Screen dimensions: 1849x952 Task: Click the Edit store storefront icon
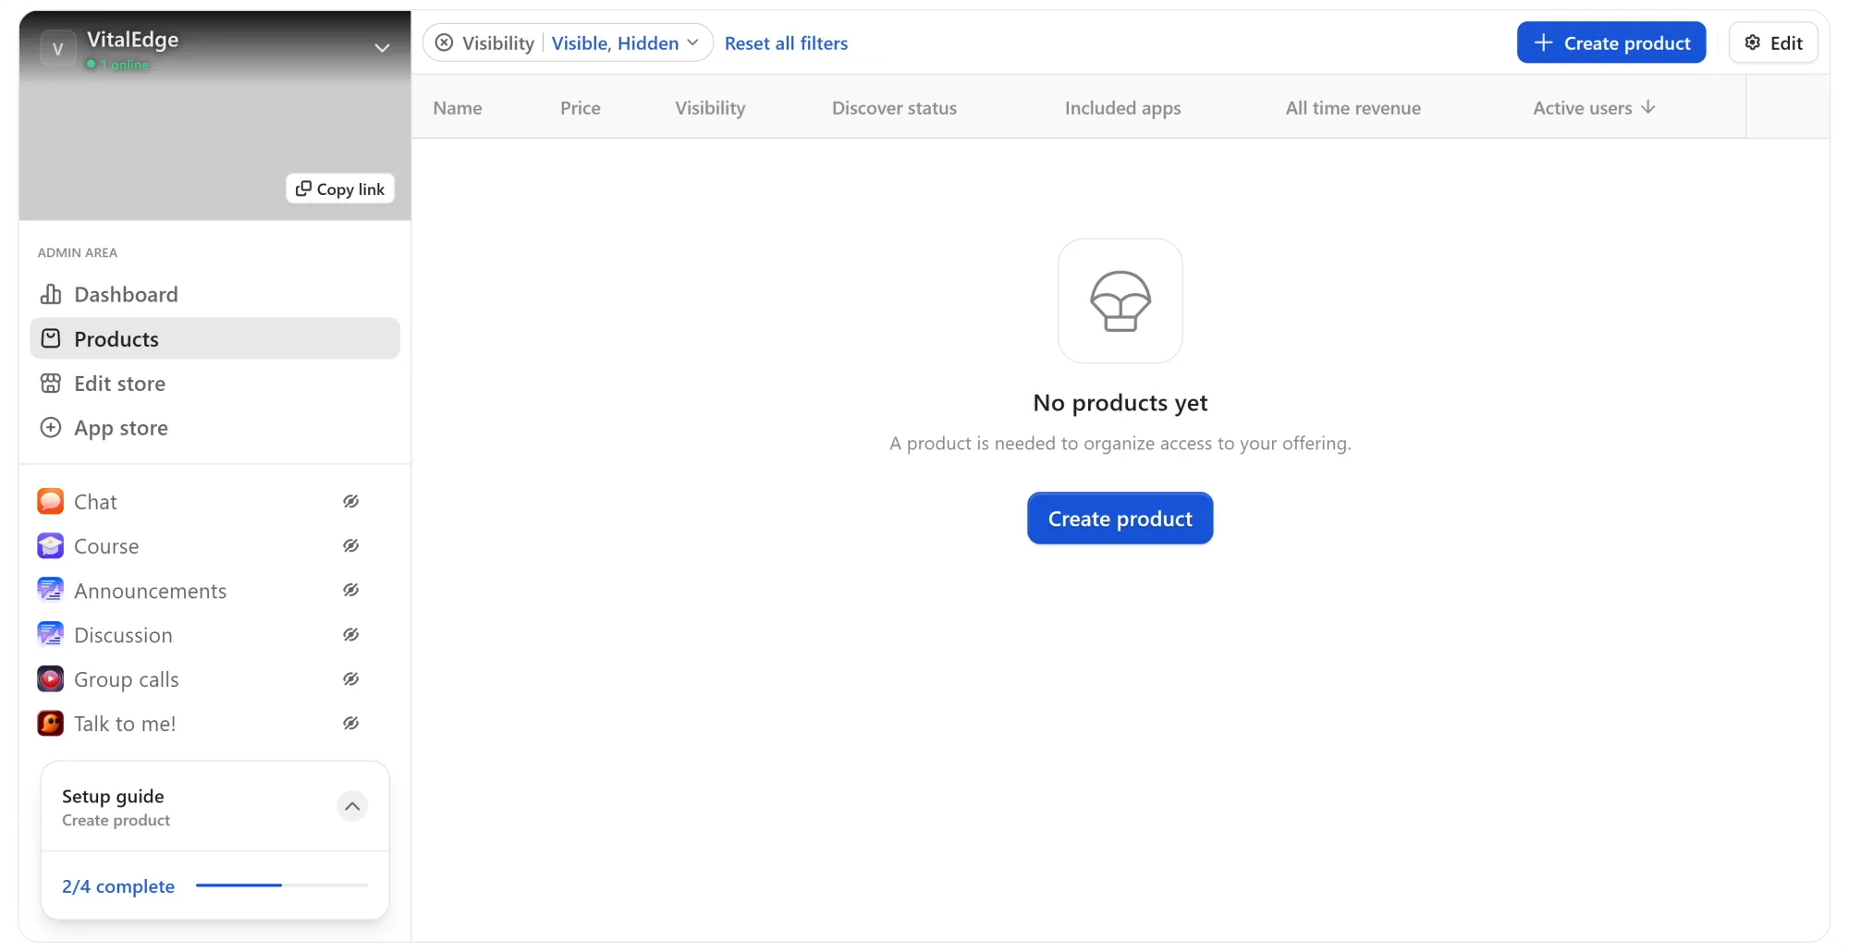(51, 384)
